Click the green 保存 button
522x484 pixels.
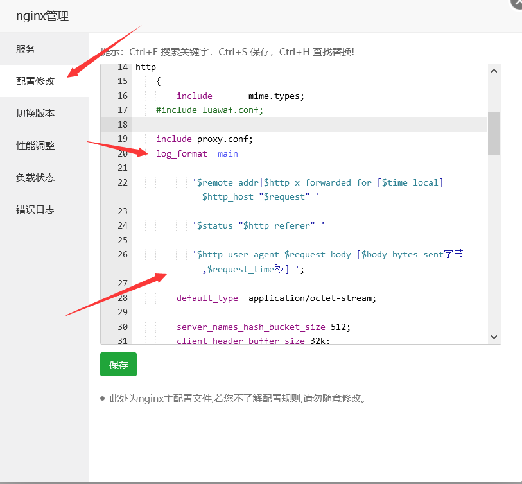click(x=118, y=365)
